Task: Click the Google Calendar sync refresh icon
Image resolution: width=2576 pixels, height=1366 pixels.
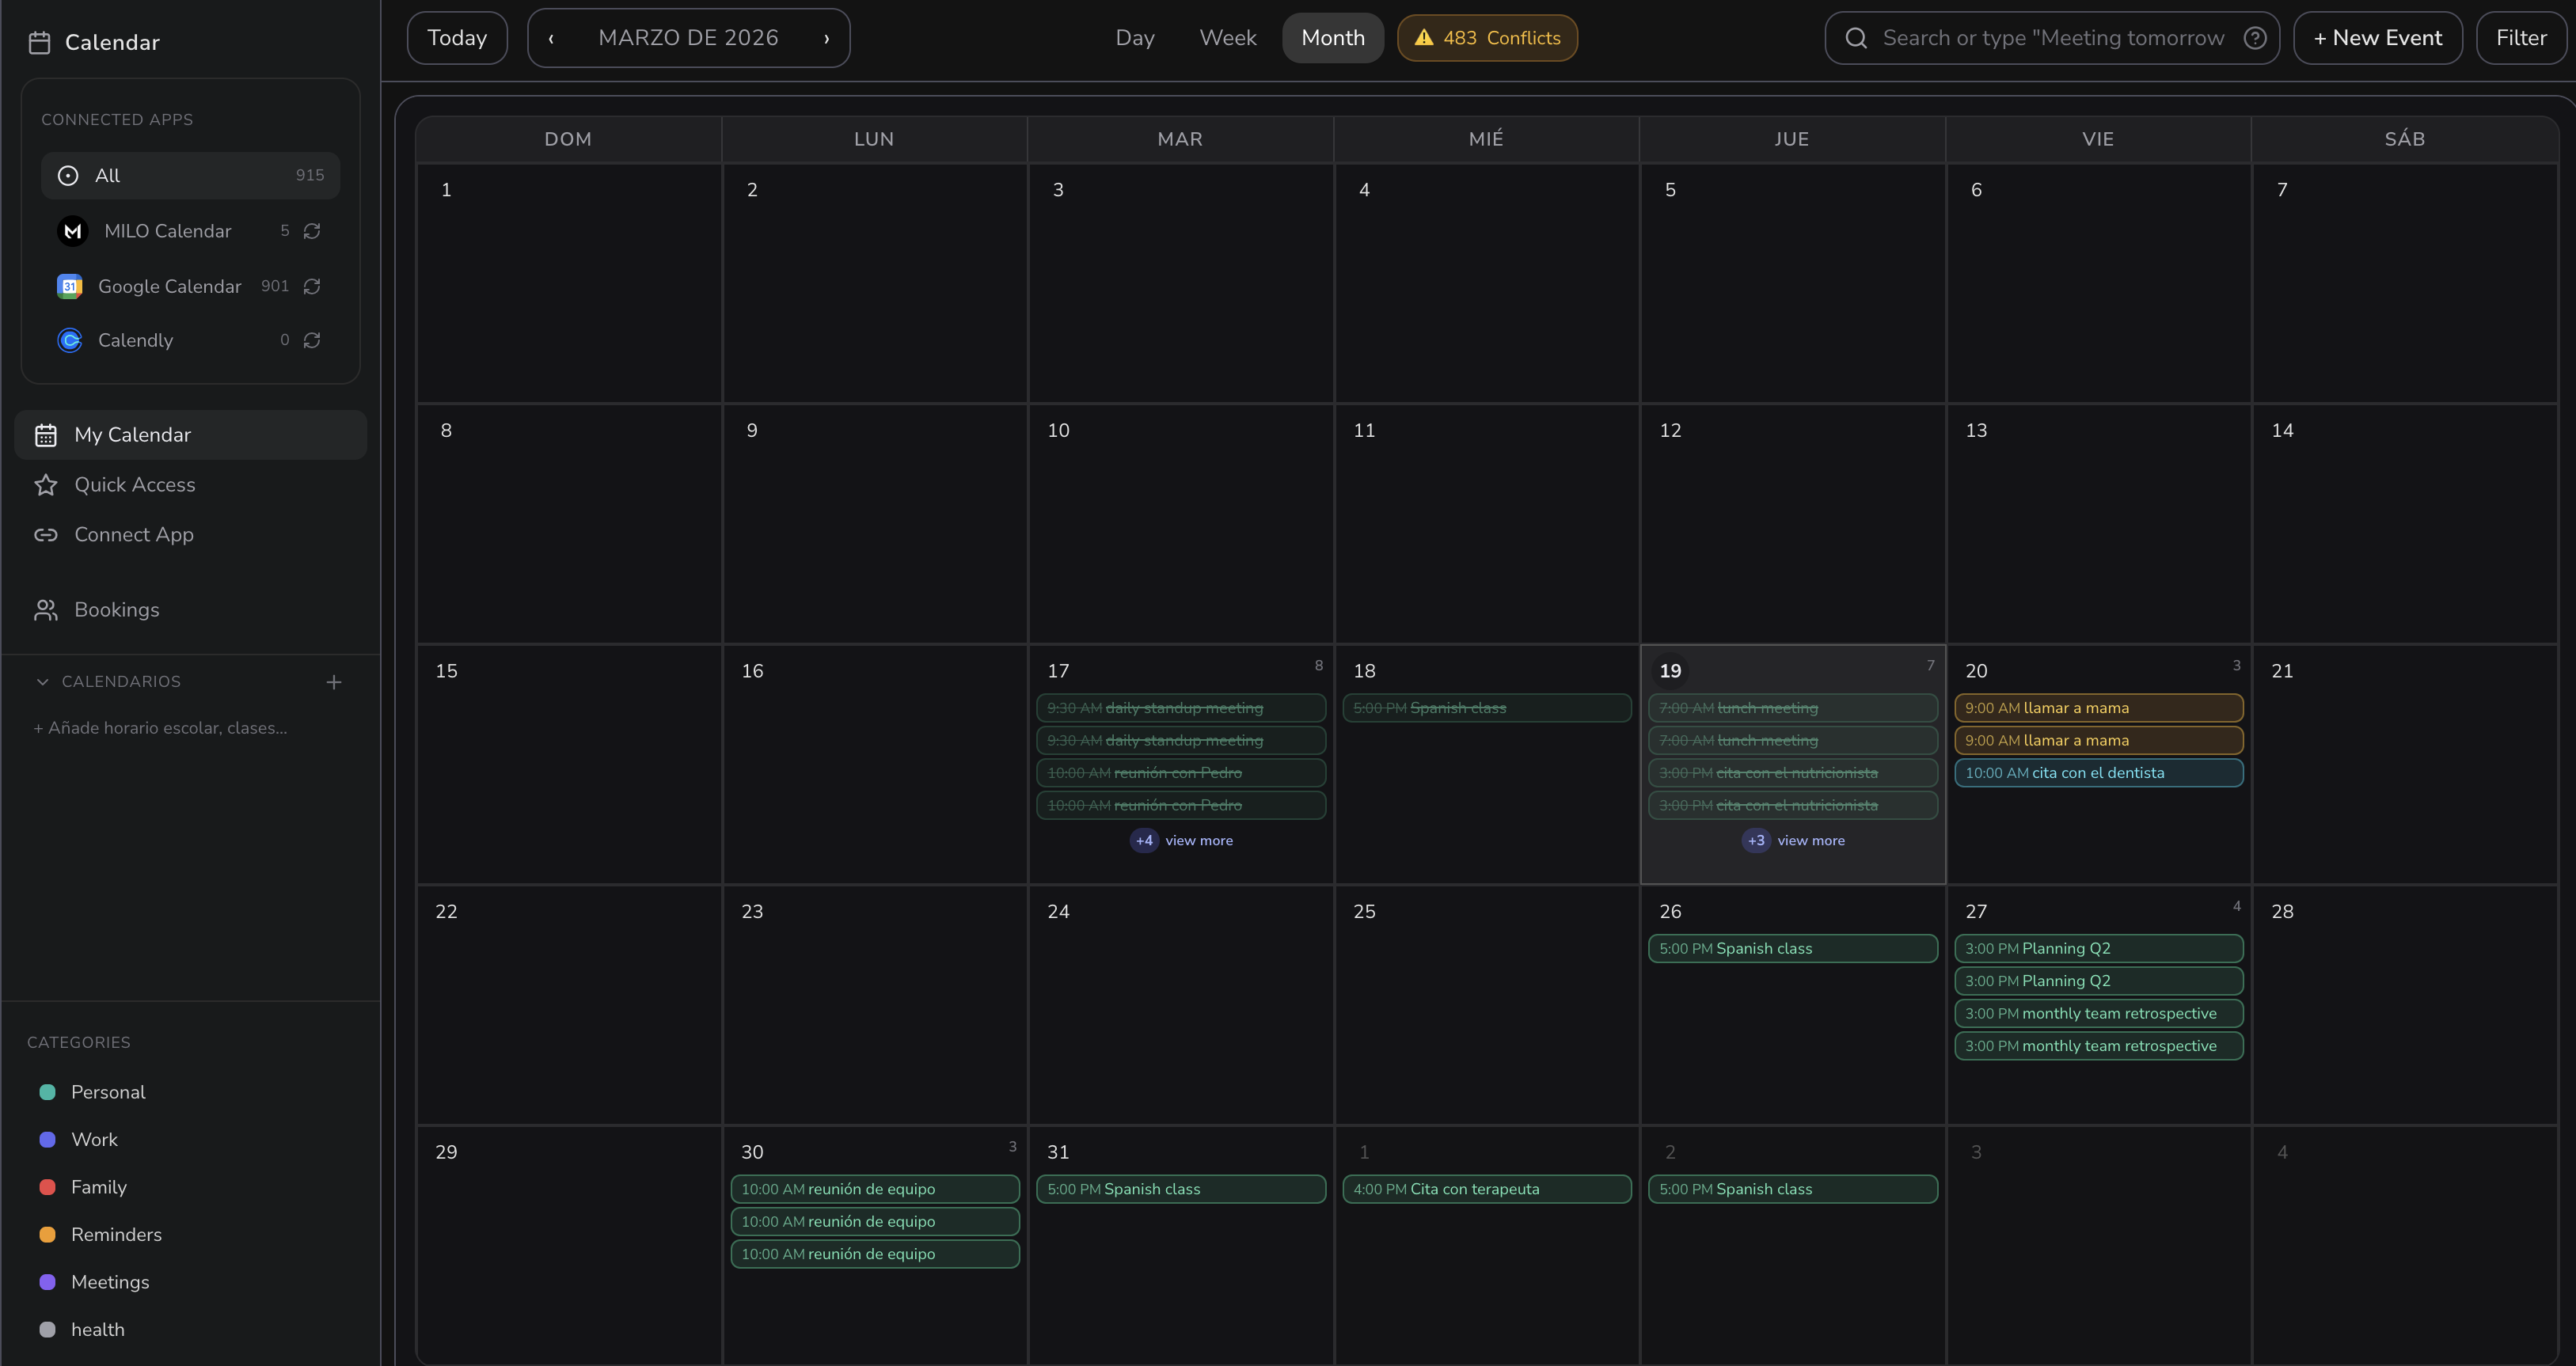Action: (x=312, y=286)
